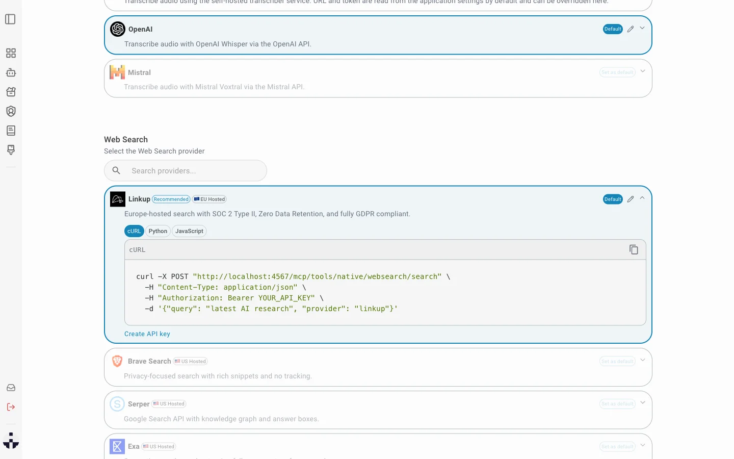The height and width of the screenshot is (459, 734).
Task: Click the 'Select the Web Search provider' text
Action: tap(154, 151)
